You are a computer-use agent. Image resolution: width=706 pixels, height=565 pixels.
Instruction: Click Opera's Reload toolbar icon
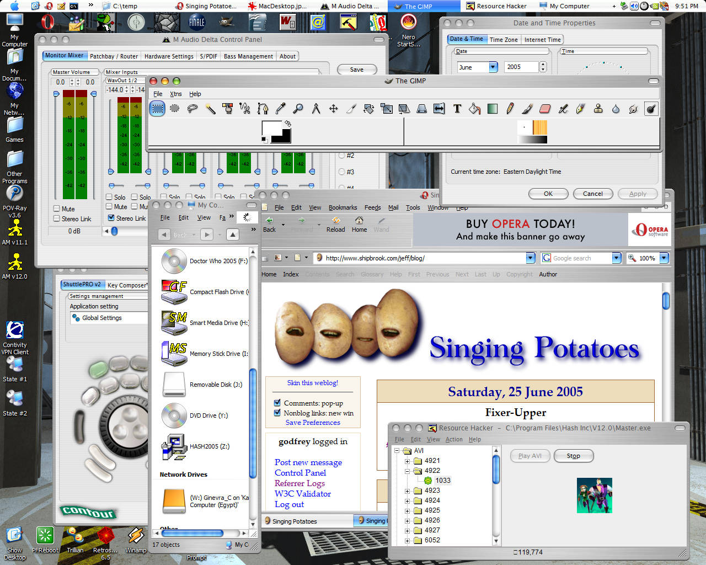tap(335, 224)
